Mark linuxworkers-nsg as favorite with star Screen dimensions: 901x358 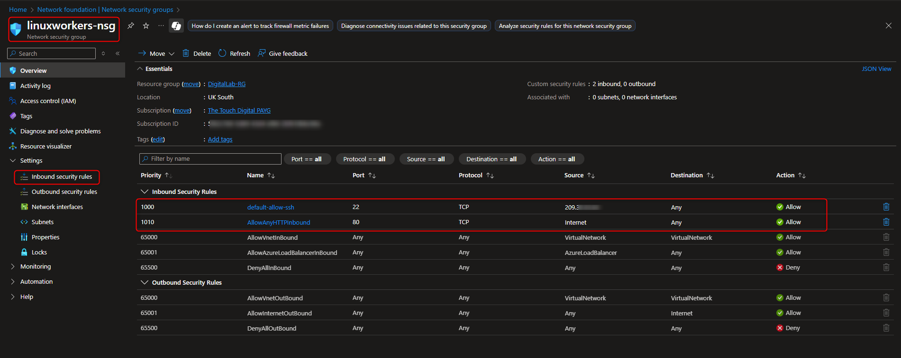[x=146, y=26]
